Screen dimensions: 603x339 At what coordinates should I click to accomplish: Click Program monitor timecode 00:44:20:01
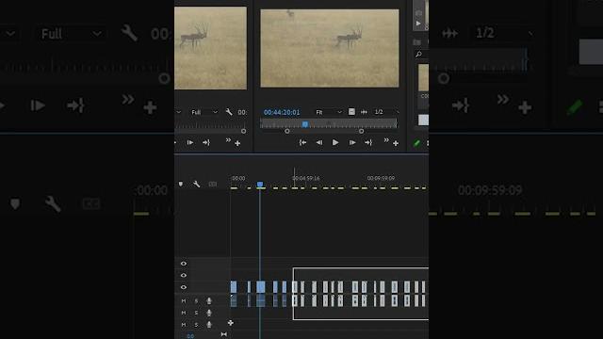coord(282,112)
